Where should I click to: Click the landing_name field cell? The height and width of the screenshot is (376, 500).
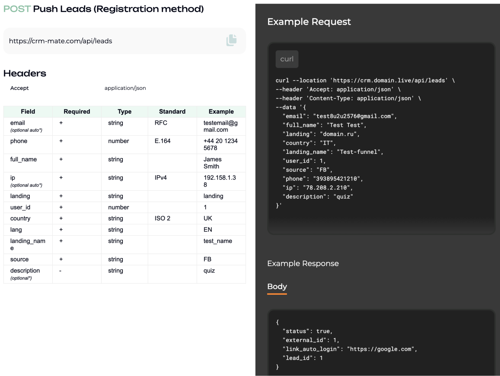click(28, 244)
